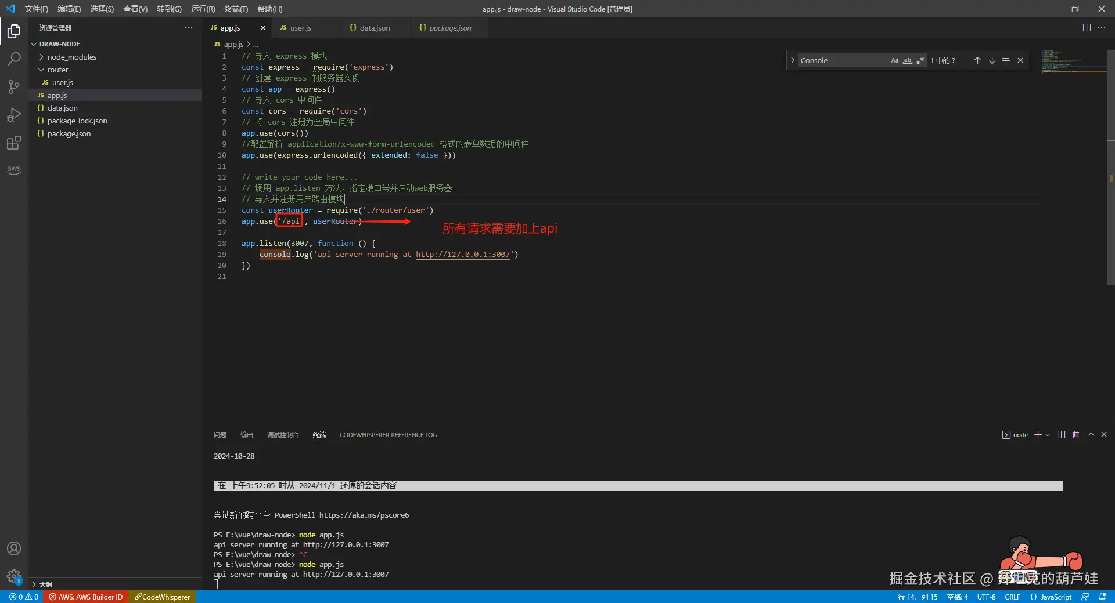Open the Extensions view
This screenshot has height=603, width=1115.
pyautogui.click(x=14, y=143)
